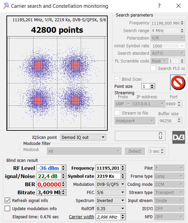Click the Detect button
This screenshot has width=188, height=223.
(x=135, y=151)
